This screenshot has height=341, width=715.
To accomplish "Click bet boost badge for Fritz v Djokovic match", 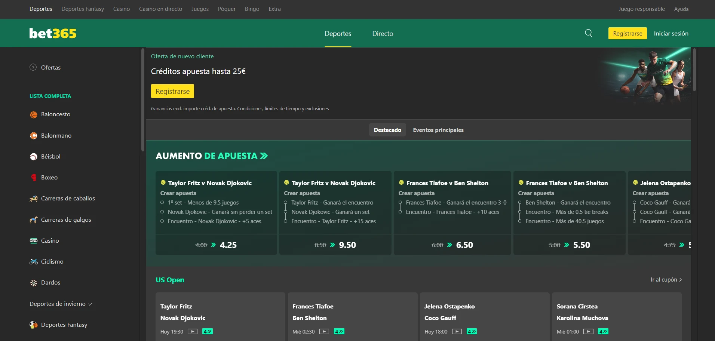I will click(208, 332).
